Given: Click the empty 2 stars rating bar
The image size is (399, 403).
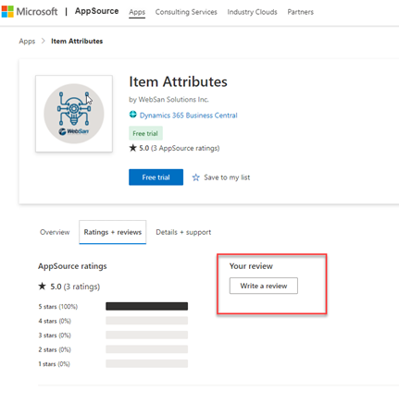Looking at the screenshot, I should pos(146,349).
